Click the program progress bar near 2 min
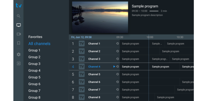Screen dimensions: 207x101 [x=154, y=11]
